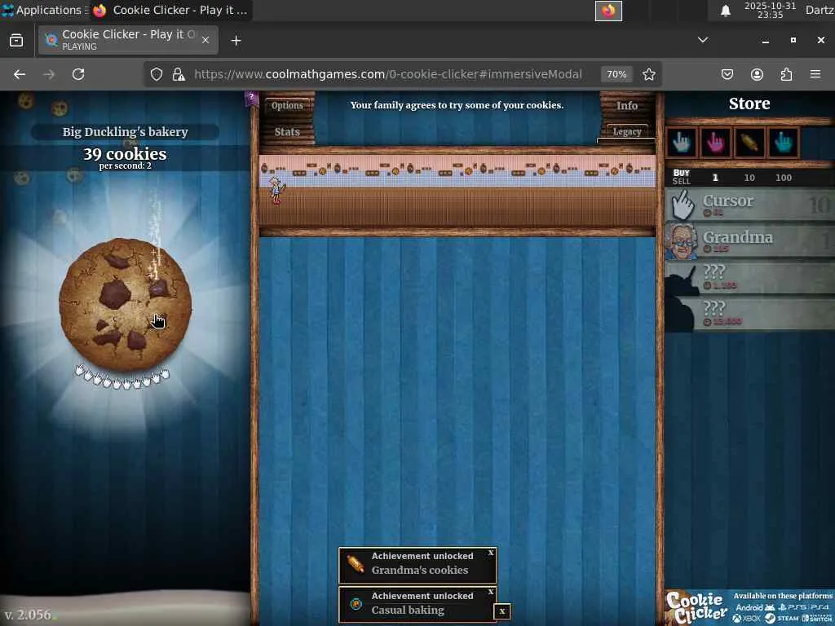
Task: Show site security lock information
Action: click(179, 74)
